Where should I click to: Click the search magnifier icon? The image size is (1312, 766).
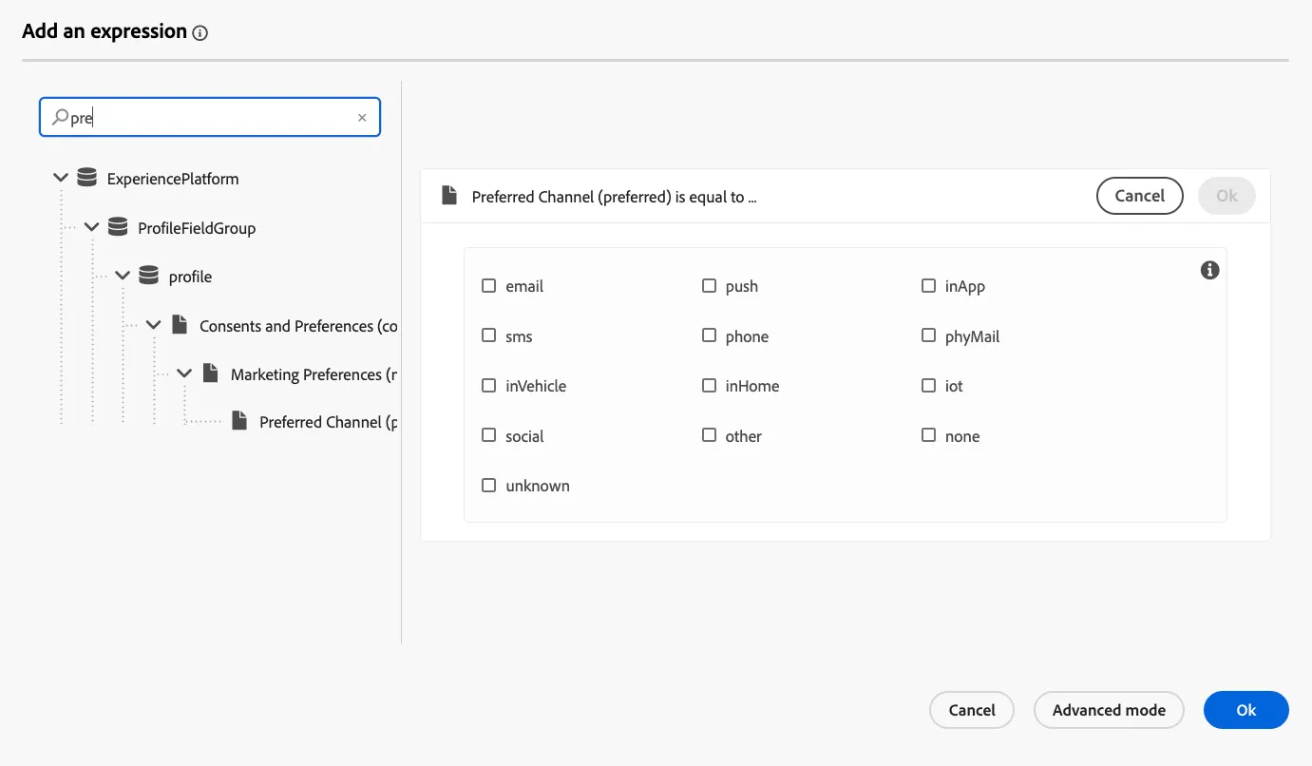[60, 118]
